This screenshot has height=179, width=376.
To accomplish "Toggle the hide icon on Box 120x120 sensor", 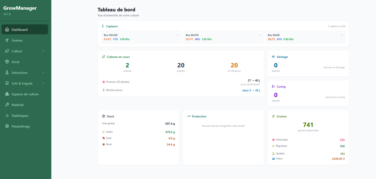I will coord(178,35).
